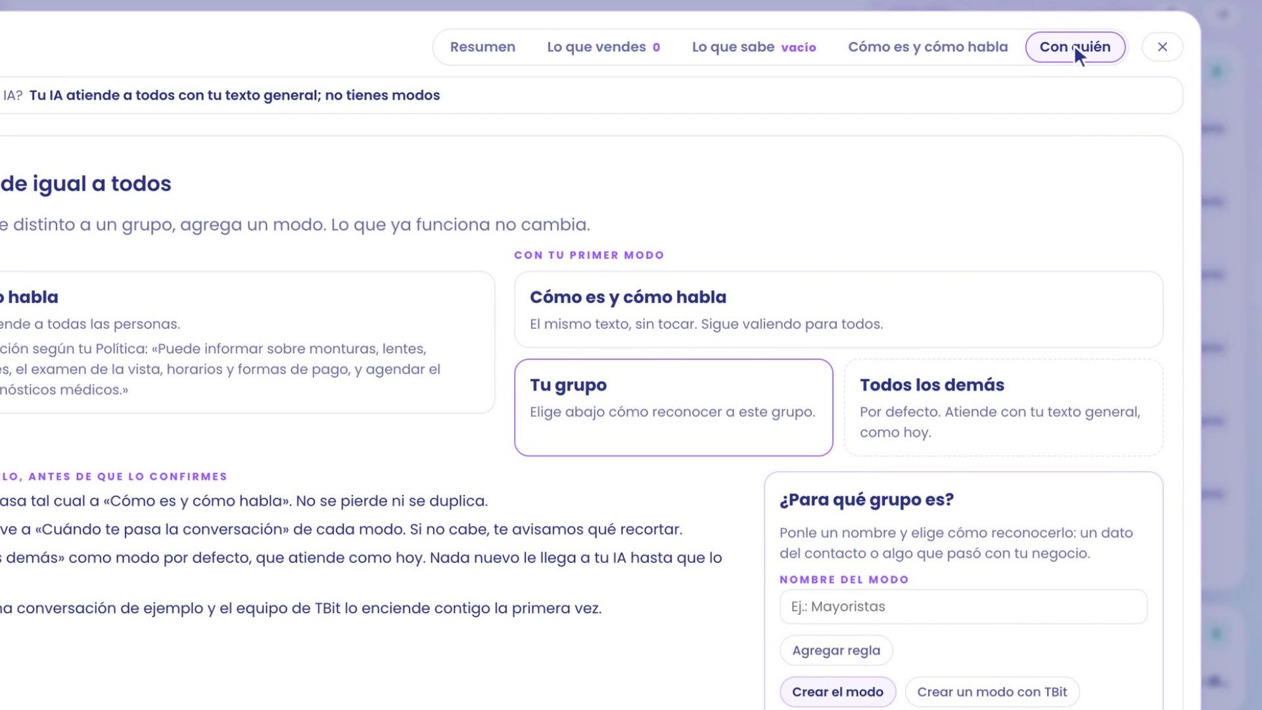Switch to the Lo que vendes tab
The height and width of the screenshot is (710, 1262).
(x=603, y=47)
